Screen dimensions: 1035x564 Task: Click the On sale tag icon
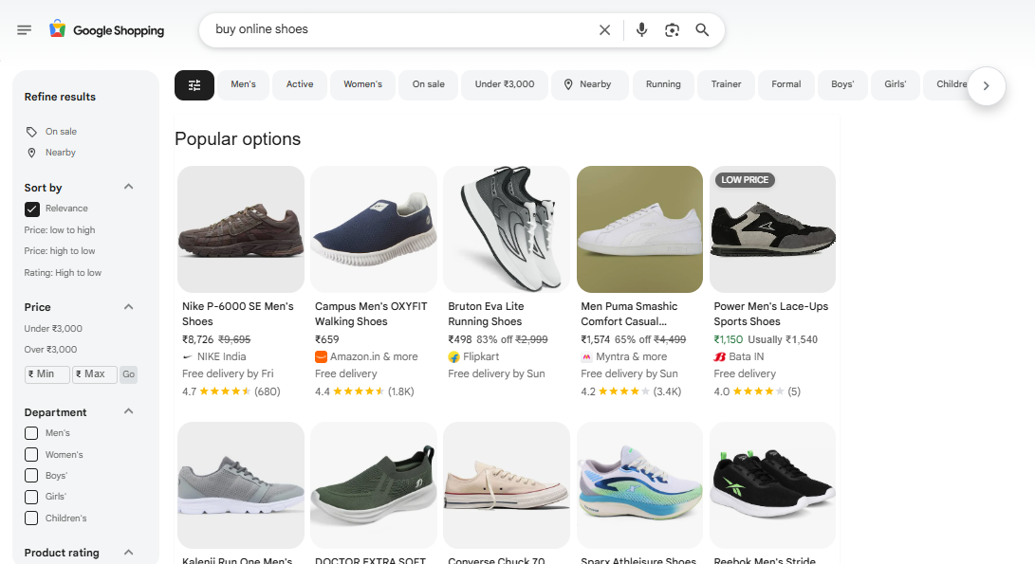tap(31, 132)
